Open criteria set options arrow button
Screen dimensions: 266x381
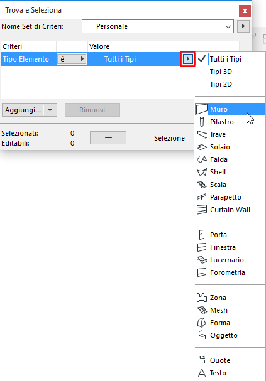243,26
